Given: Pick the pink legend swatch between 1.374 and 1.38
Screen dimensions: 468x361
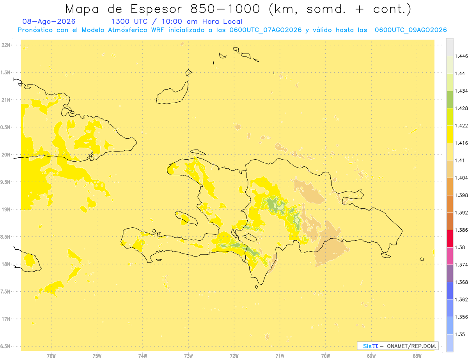Looking at the screenshot, I should pos(450,256).
